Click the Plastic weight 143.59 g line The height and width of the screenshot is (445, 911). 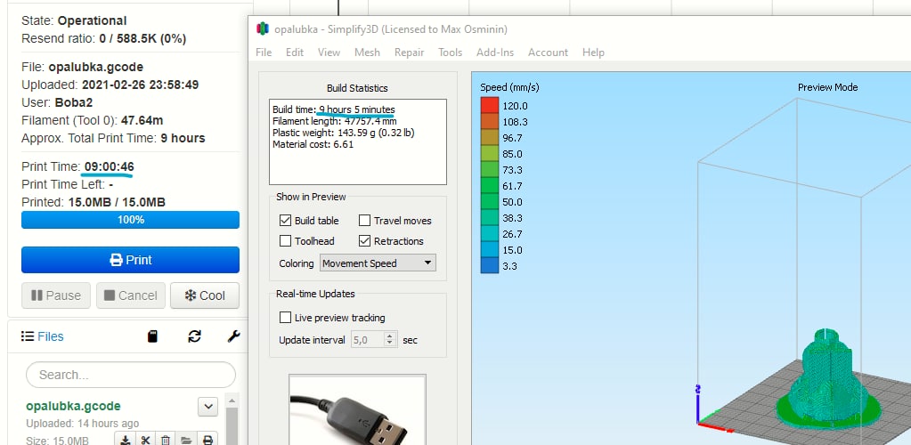point(344,133)
